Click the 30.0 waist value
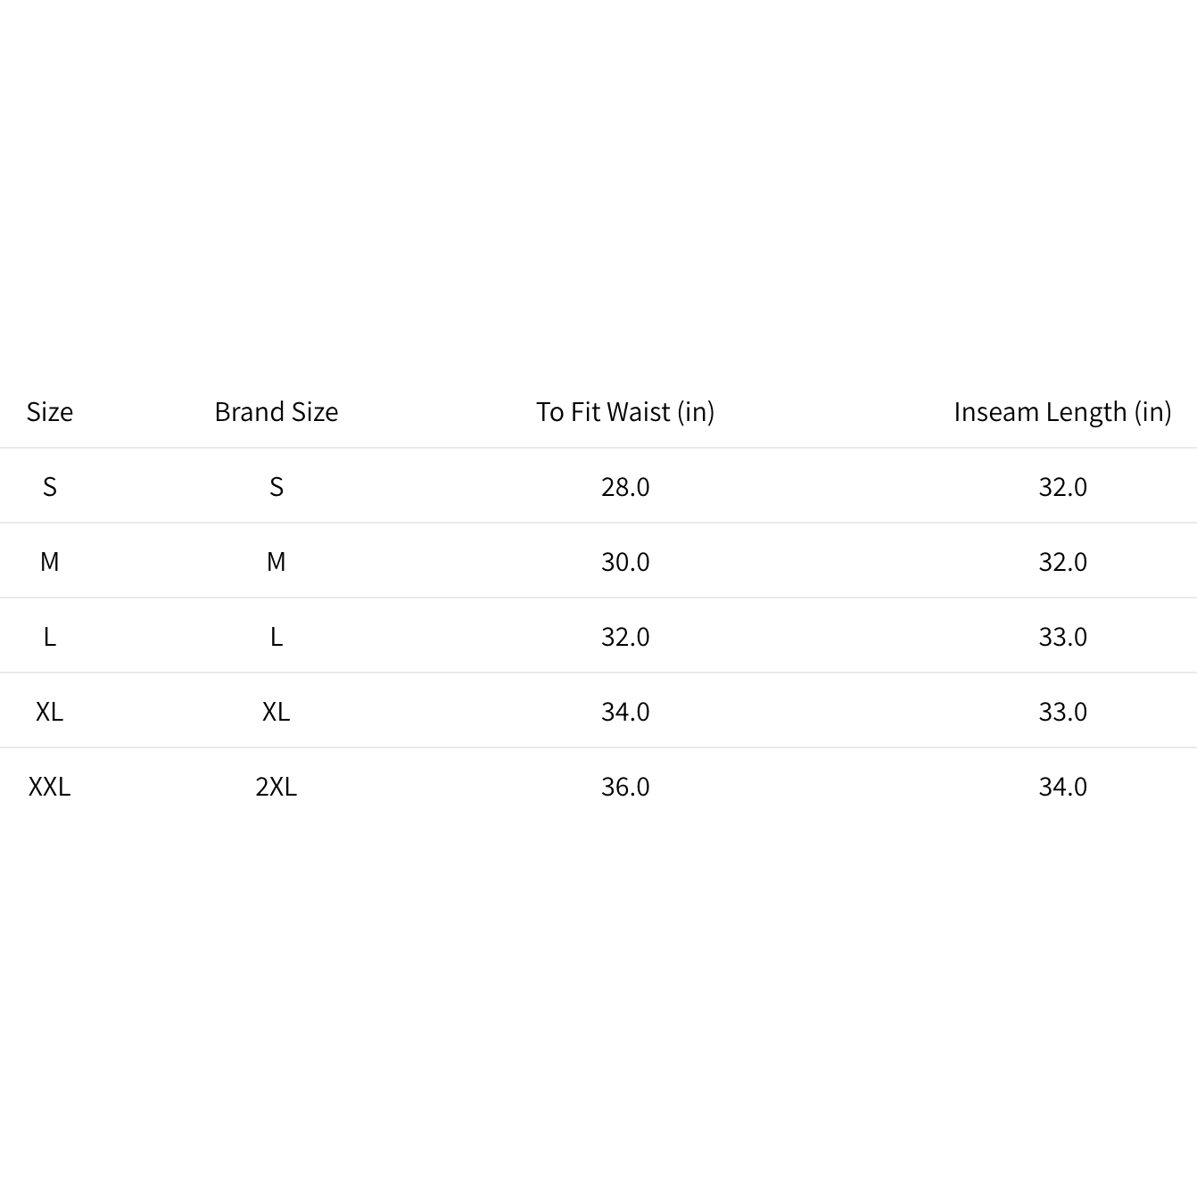Screen dimensions: 1197x1197 point(625,562)
